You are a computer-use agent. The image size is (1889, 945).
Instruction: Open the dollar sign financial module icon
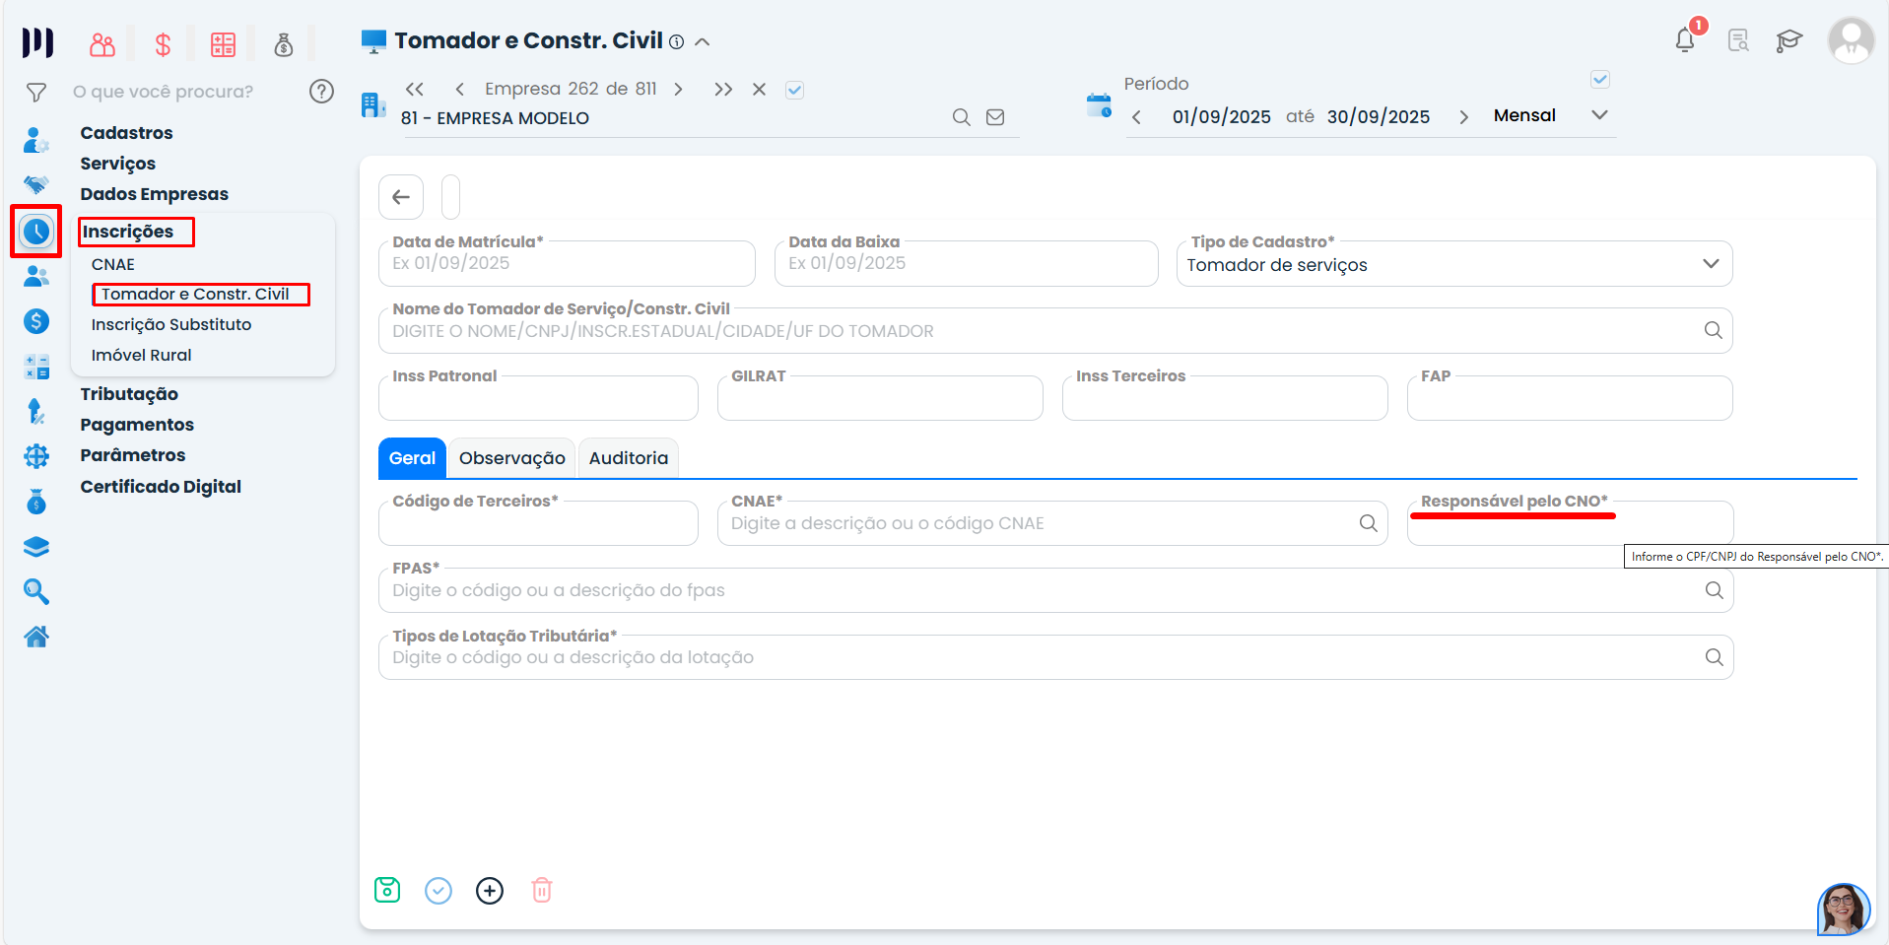(164, 44)
